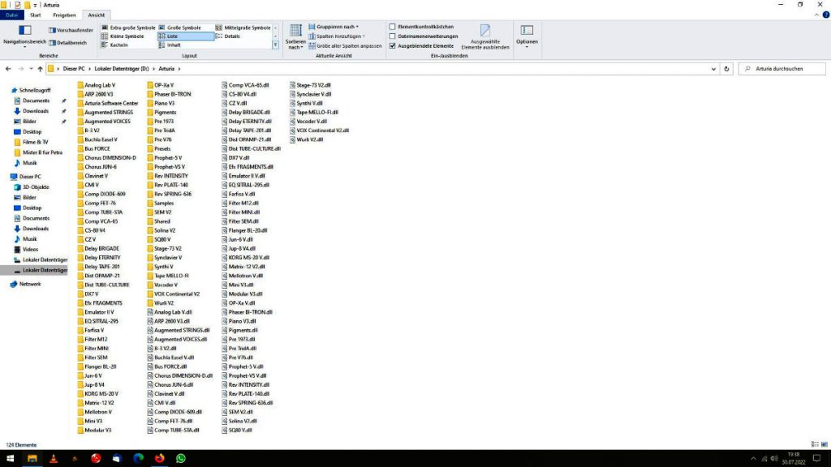Click Dieser PC in the address breadcrumb
Screen dimensions: 831x467
(x=74, y=69)
